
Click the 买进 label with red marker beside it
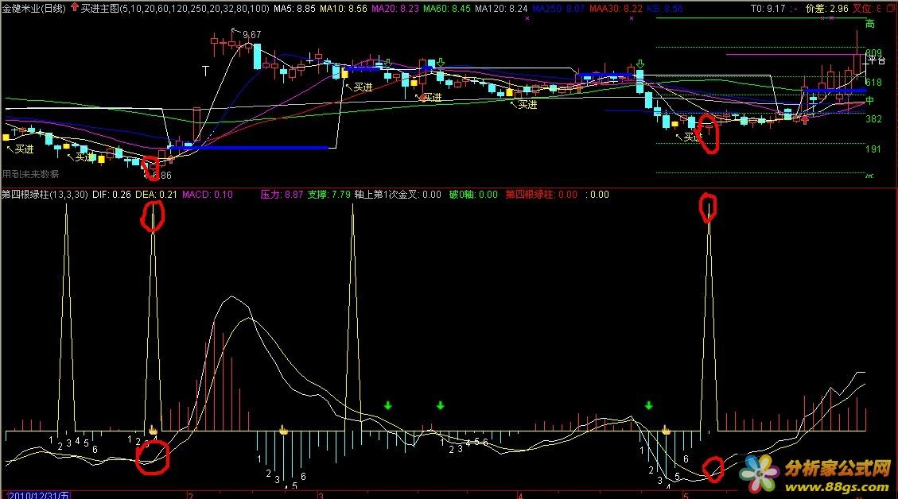point(432,97)
